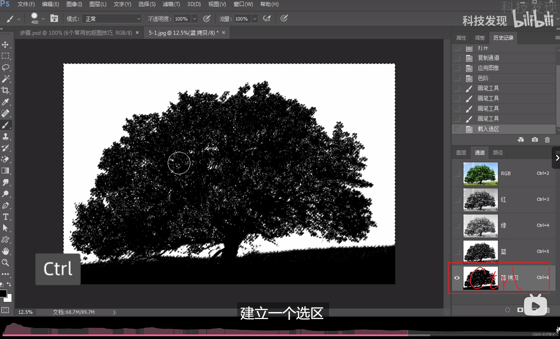This screenshot has width=560, height=339.
Task: Expand the 不透明度 opacity dropdown arrow
Action: click(194, 19)
